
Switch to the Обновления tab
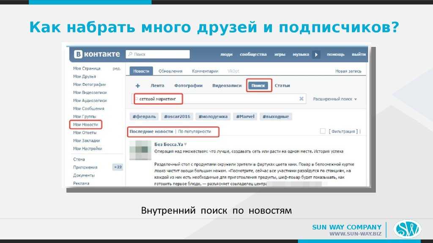(x=170, y=71)
